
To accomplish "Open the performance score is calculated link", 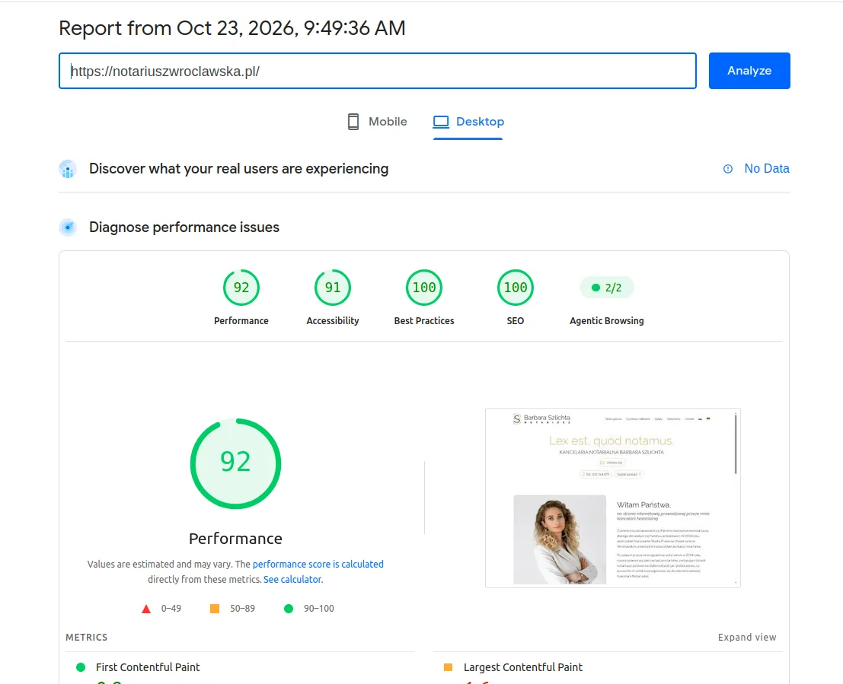I will click(x=318, y=565).
